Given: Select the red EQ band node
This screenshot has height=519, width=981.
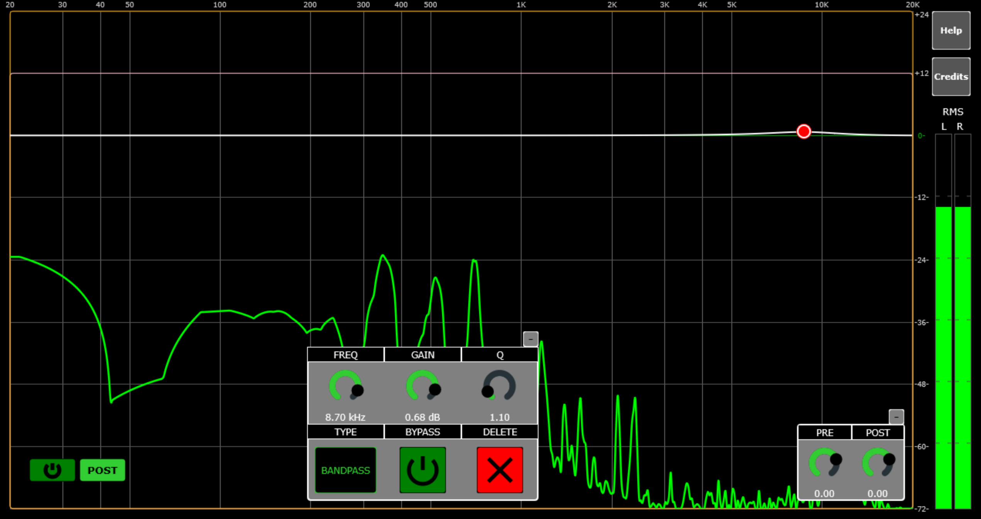Looking at the screenshot, I should click(804, 131).
